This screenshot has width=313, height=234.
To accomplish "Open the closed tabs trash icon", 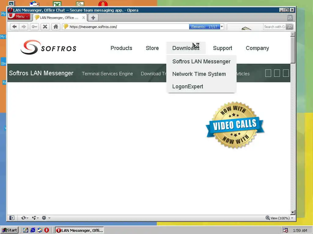I will pos(290,18).
